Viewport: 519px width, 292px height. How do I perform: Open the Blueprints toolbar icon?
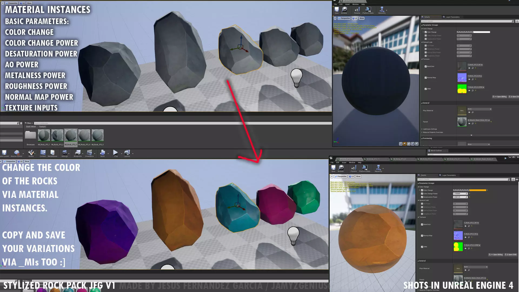click(x=78, y=154)
